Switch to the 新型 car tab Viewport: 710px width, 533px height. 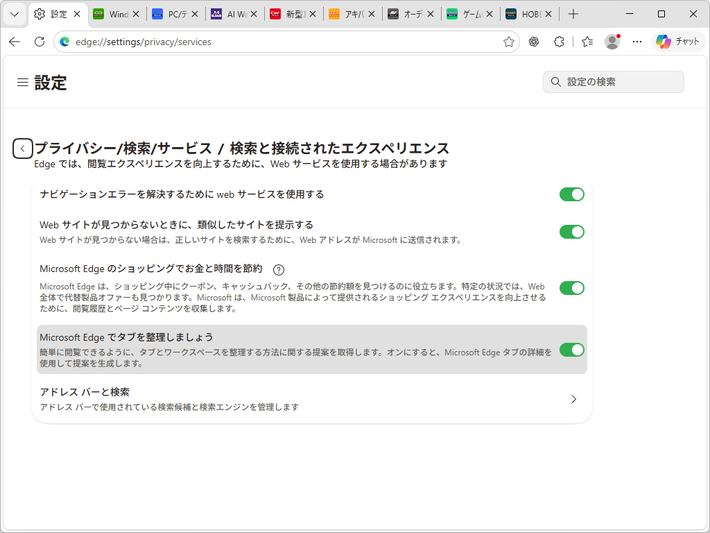click(x=293, y=14)
